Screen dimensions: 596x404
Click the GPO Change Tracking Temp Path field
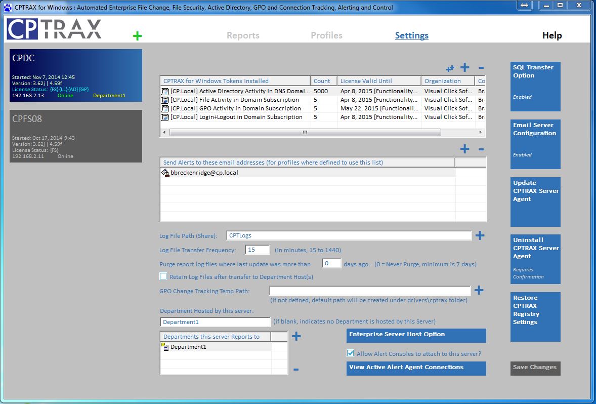point(370,291)
